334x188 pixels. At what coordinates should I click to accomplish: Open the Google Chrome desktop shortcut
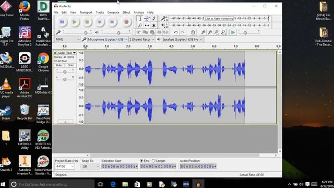point(43,62)
